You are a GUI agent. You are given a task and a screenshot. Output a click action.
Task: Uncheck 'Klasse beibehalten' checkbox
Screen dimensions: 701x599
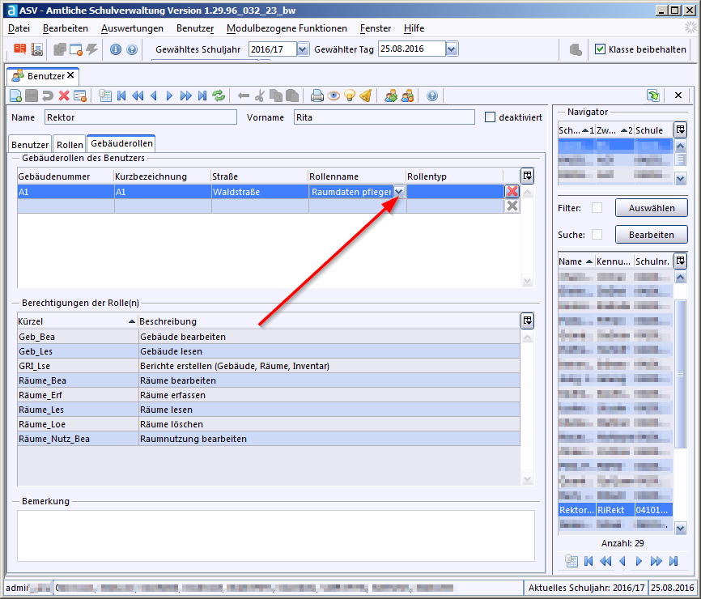pyautogui.click(x=600, y=49)
